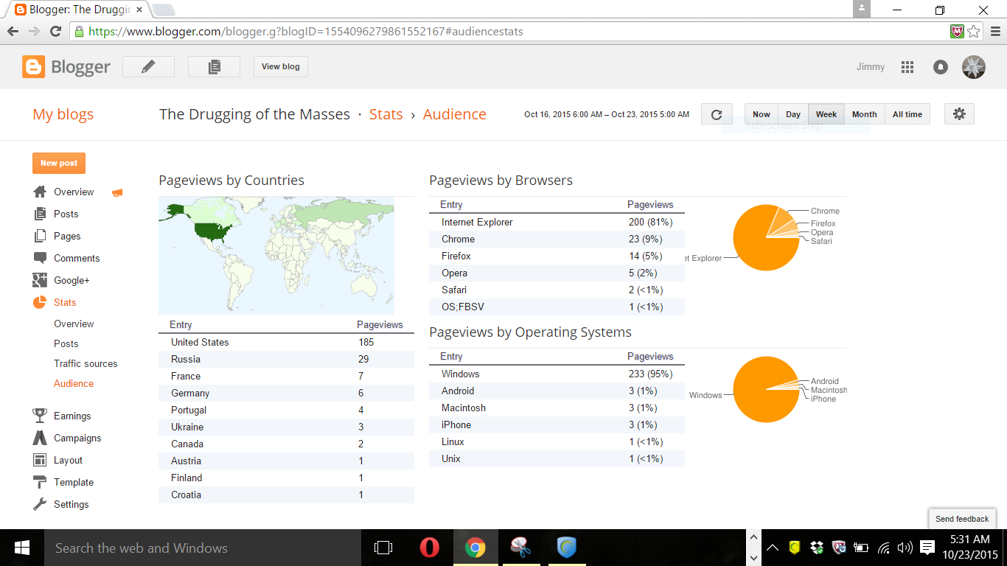Open Audience sub-item in sidebar

click(x=74, y=384)
